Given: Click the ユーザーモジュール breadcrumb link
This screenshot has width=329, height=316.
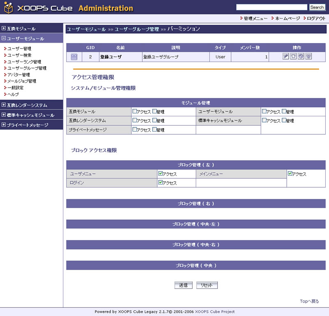Looking at the screenshot, I should 86,29.
